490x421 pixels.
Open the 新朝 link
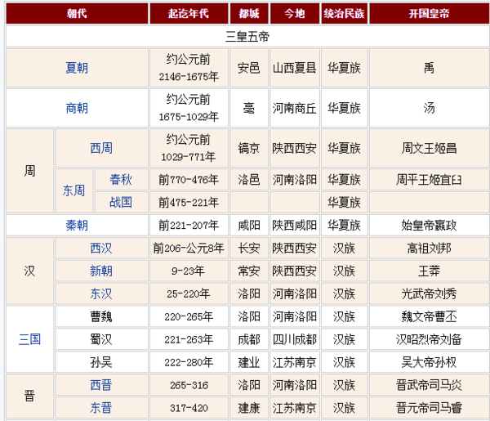click(x=101, y=271)
